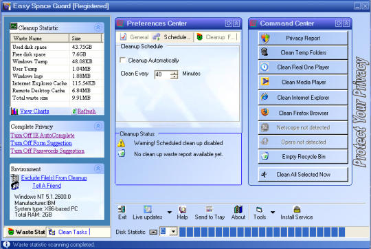
Task: Click the info icon in status bar
Action: tap(6, 244)
